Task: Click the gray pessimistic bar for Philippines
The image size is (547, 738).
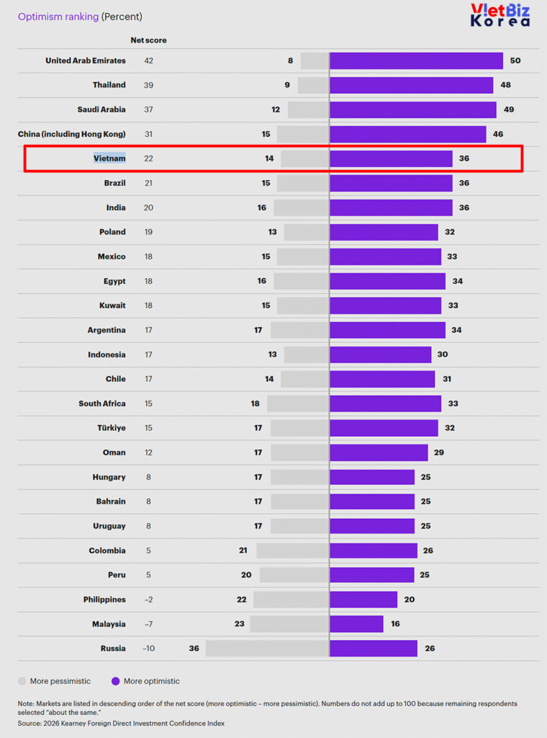Action: (x=291, y=600)
